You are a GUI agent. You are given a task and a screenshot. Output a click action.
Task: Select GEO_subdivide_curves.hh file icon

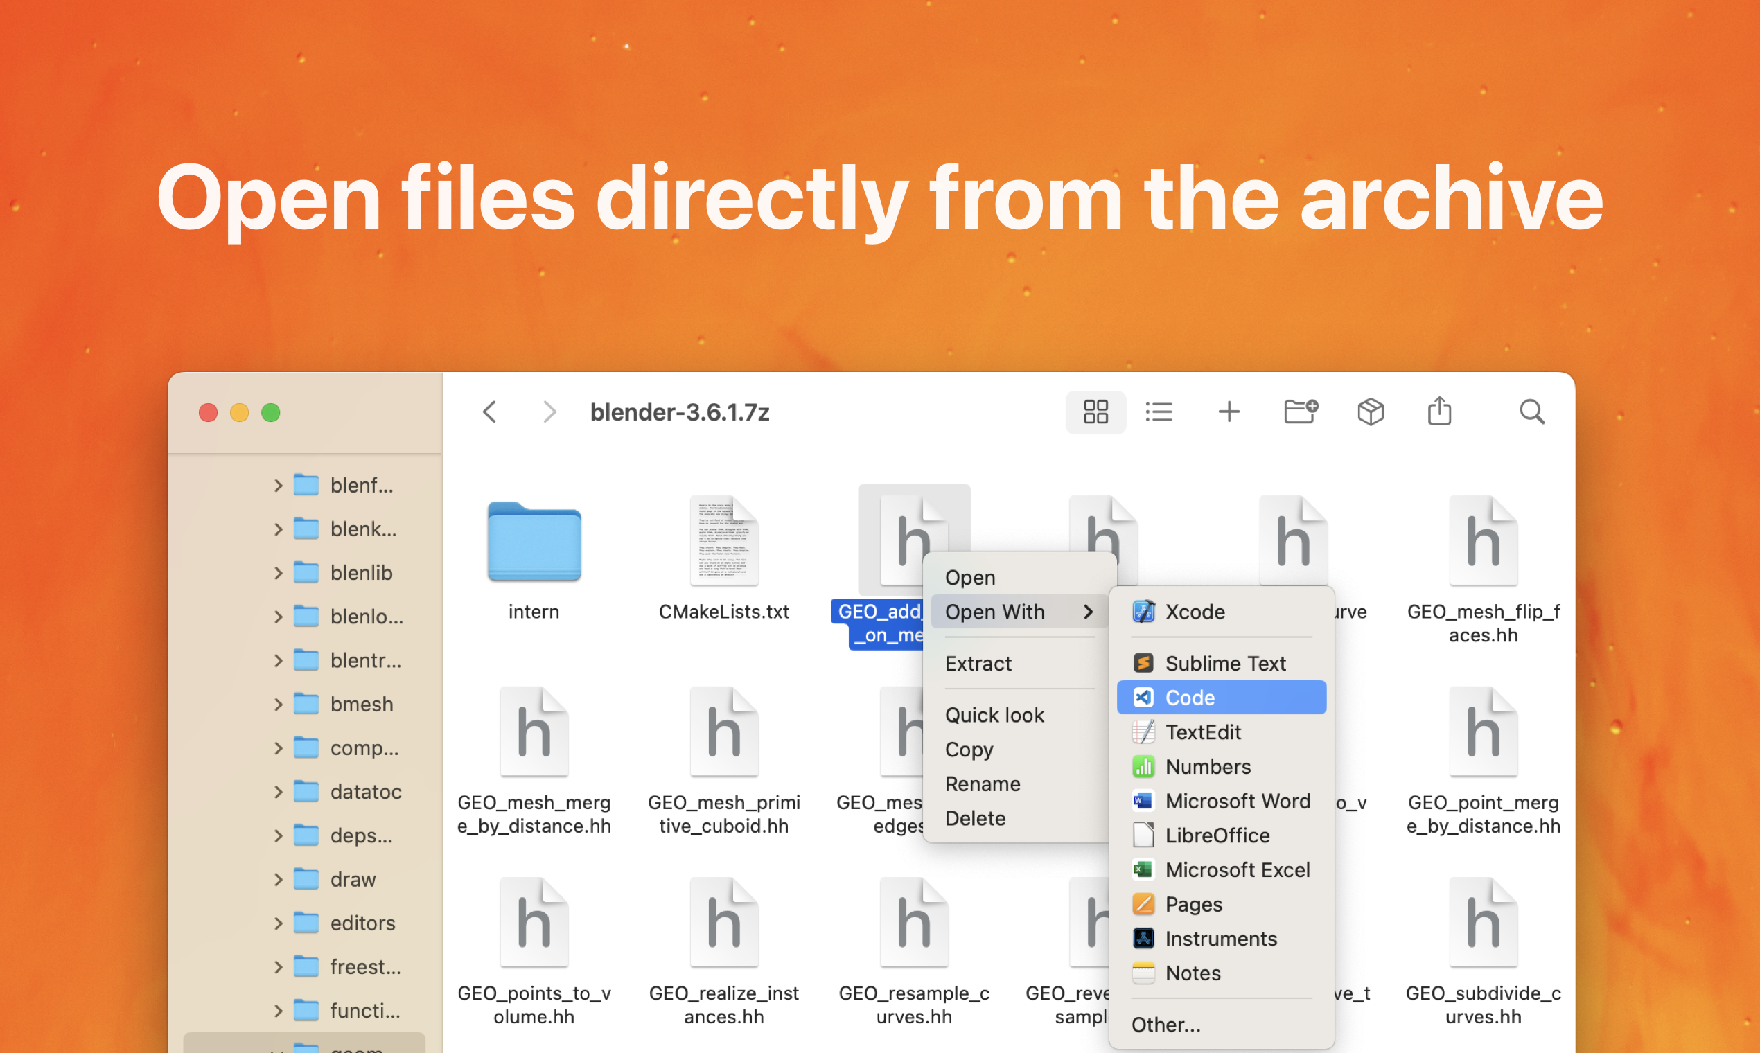1484,923
